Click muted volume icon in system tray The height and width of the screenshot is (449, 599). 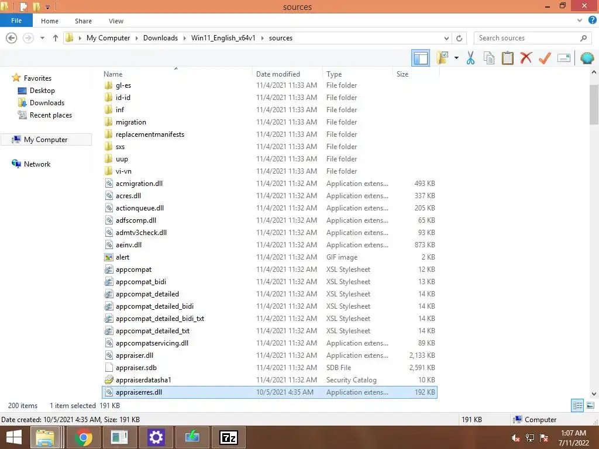pyautogui.click(x=516, y=438)
